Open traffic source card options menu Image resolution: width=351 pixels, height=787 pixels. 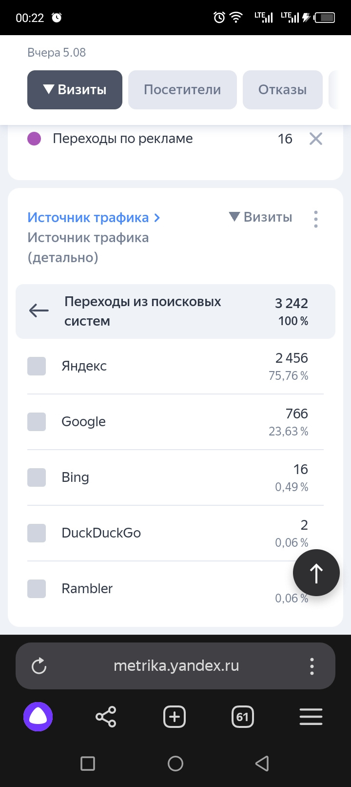pyautogui.click(x=316, y=219)
